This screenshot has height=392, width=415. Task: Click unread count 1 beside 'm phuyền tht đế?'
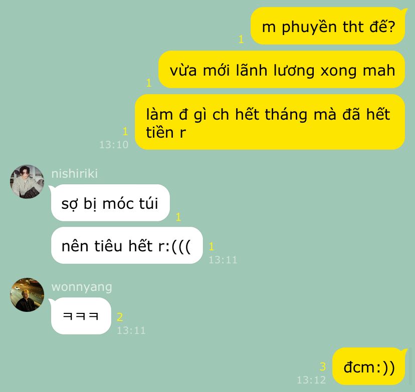click(x=241, y=40)
